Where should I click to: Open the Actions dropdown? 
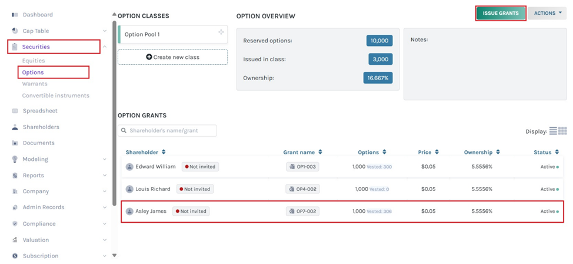point(547,14)
